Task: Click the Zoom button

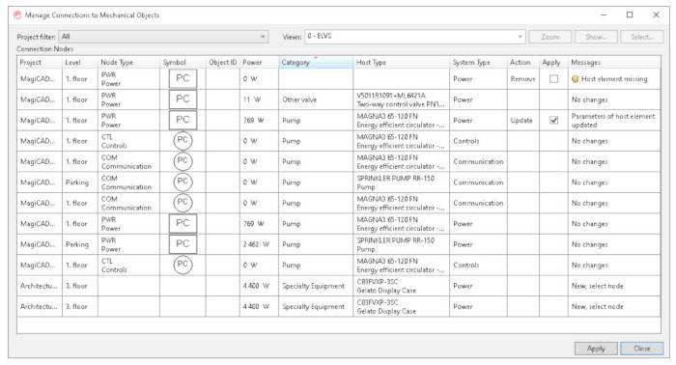Action: pos(550,37)
